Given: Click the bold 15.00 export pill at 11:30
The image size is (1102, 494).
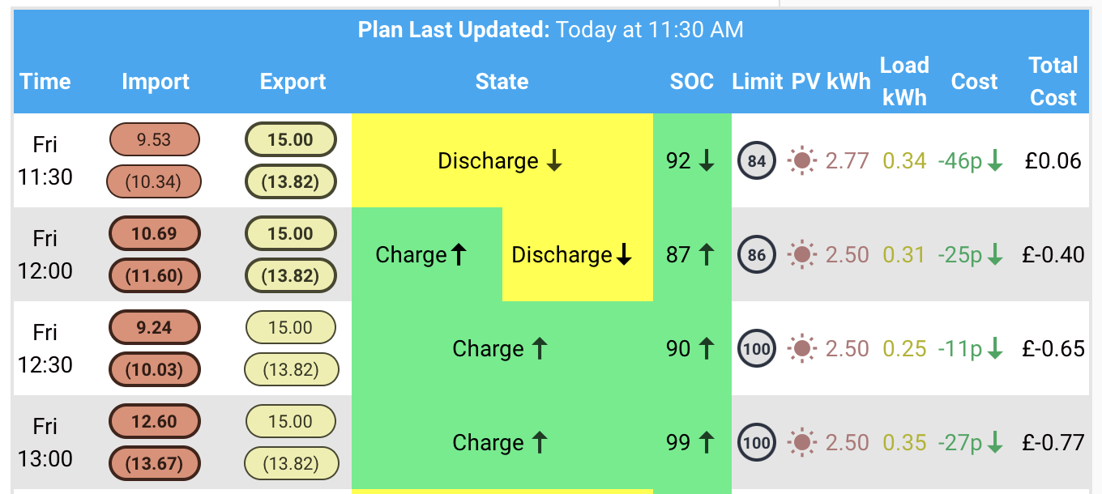Looking at the screenshot, I should click(x=290, y=139).
